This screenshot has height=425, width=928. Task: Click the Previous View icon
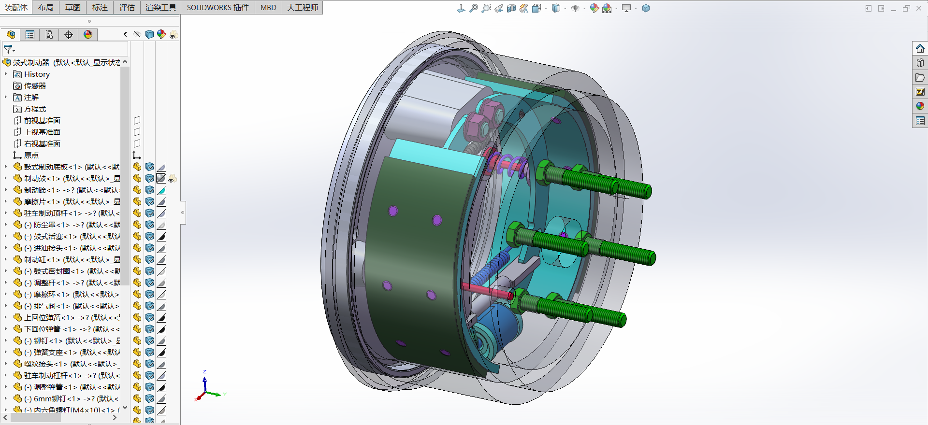pos(499,8)
